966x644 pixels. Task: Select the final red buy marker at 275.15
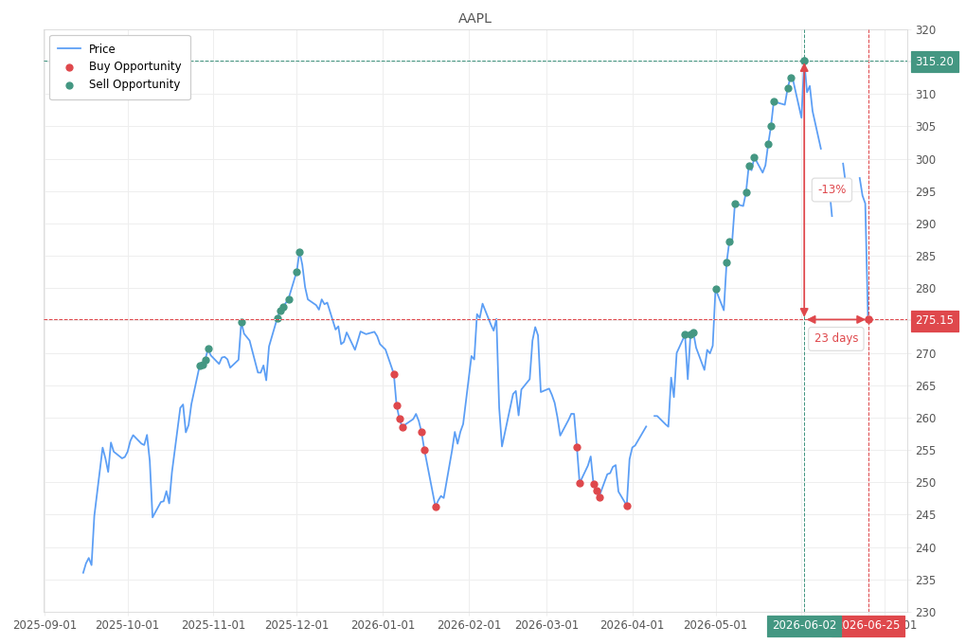(868, 320)
